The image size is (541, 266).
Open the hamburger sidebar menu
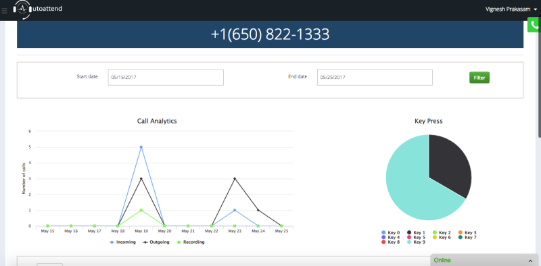click(4, 11)
